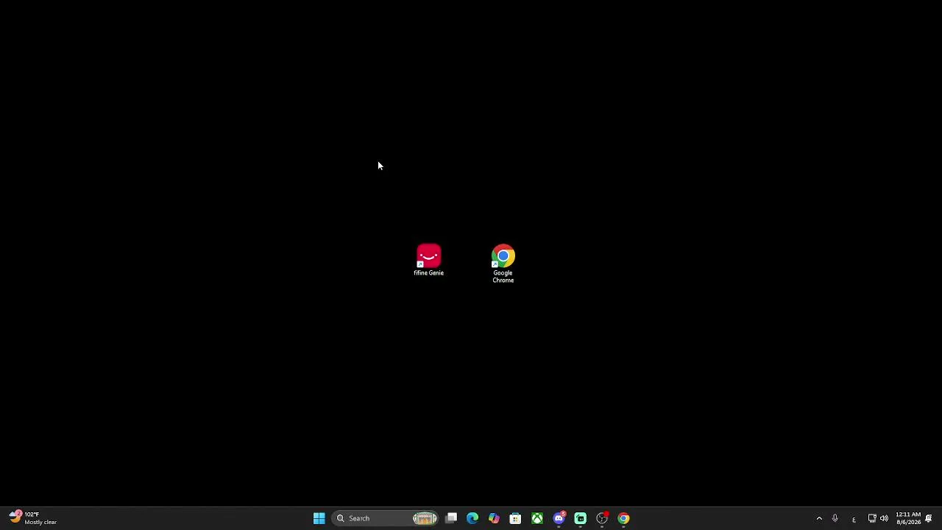Open Microsoft Store from the taskbar

point(515,518)
